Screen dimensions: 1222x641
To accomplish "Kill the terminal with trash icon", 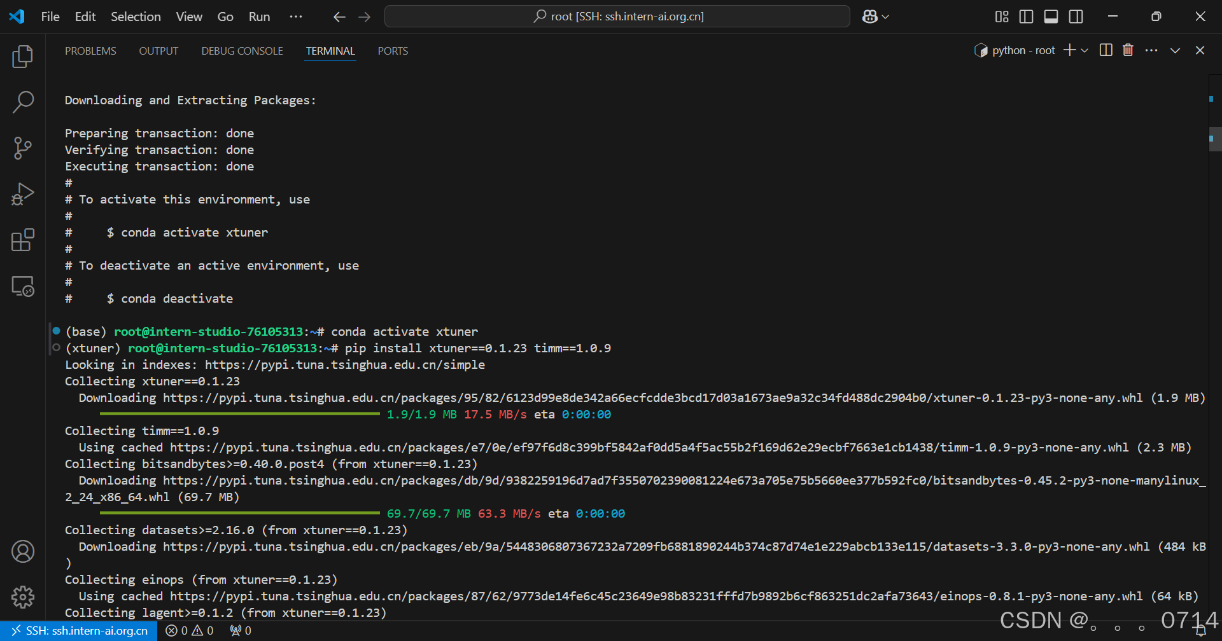I will tap(1128, 50).
